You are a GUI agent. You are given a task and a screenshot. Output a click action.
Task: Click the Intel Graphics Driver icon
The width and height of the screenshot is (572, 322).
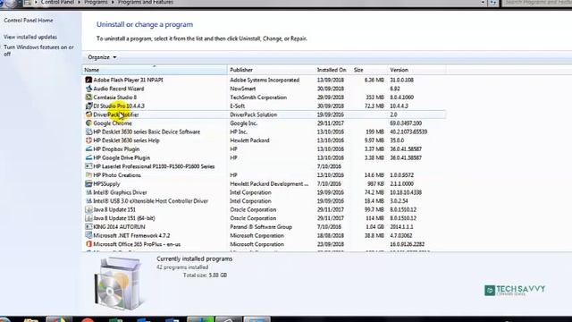coord(88,192)
